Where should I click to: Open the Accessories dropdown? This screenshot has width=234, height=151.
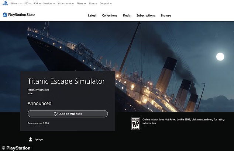[66, 3]
